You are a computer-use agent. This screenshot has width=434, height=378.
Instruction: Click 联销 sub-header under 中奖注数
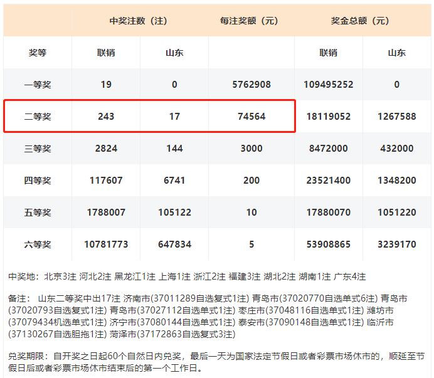tap(106, 53)
